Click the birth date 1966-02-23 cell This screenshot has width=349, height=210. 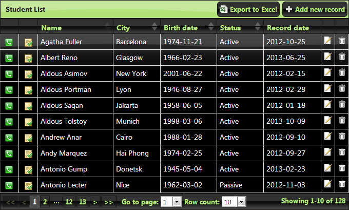[188, 58]
